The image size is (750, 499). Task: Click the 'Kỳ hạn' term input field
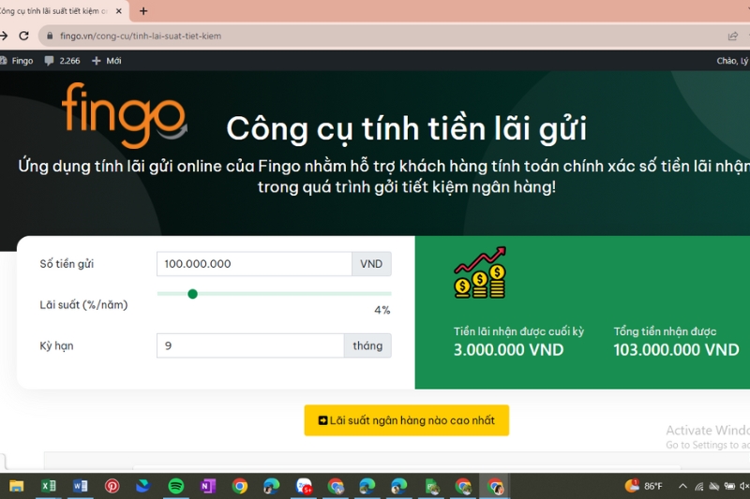click(250, 345)
